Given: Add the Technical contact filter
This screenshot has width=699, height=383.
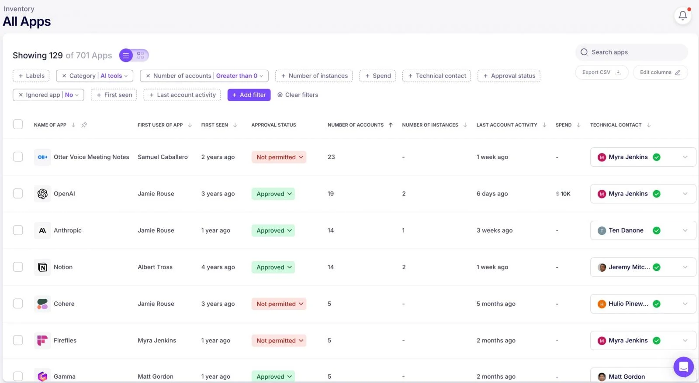Looking at the screenshot, I should coord(436,76).
